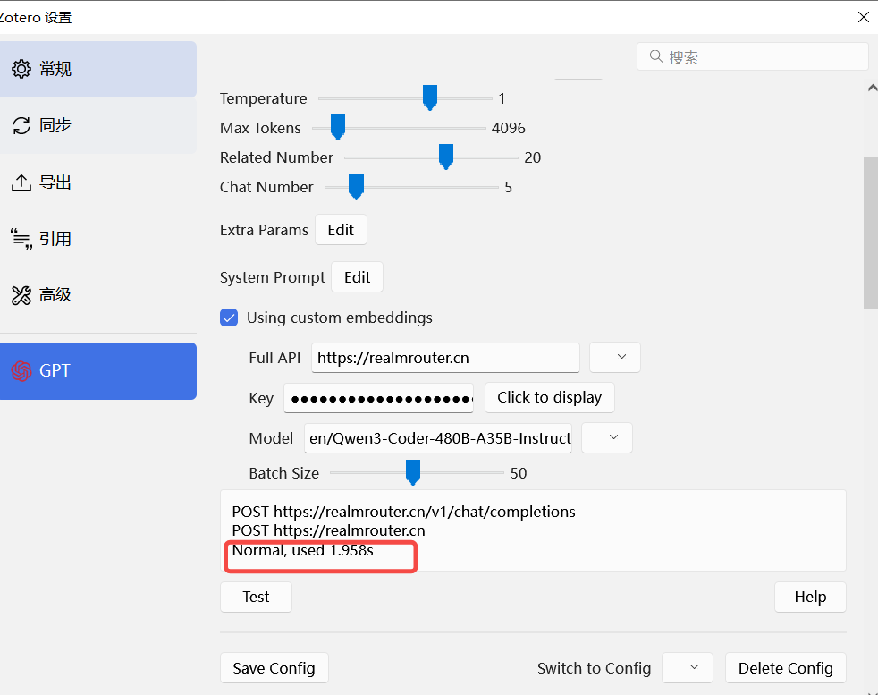Close the Zotero settings window
Viewport: 878px width, 695px height.
click(x=863, y=17)
